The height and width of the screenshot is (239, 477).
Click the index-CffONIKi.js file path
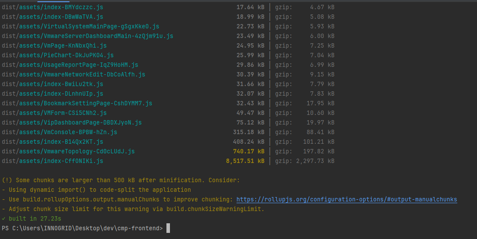click(52, 161)
